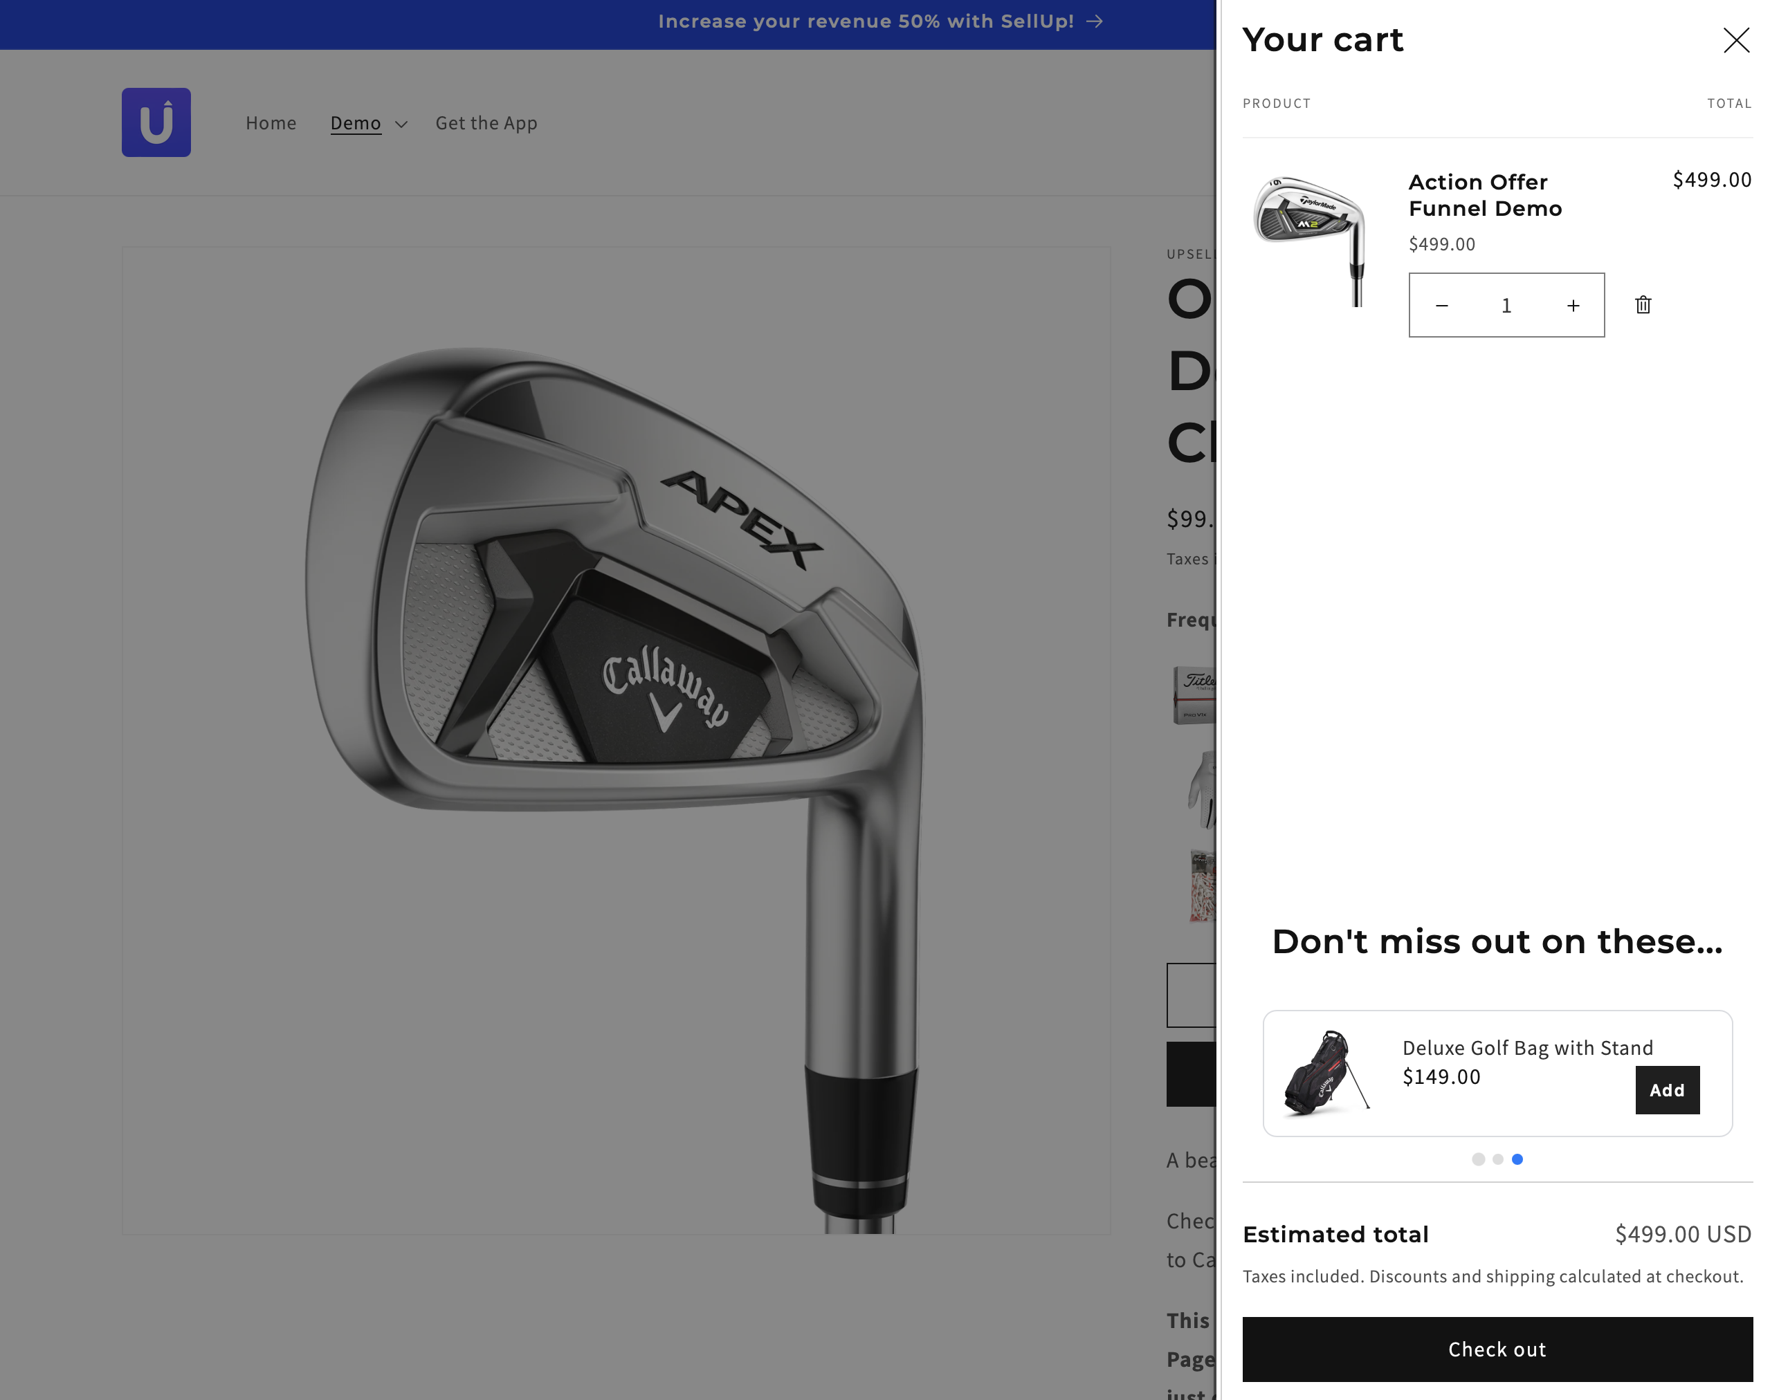Select the second carousel dot
The height and width of the screenshot is (1400, 1770).
point(1497,1159)
